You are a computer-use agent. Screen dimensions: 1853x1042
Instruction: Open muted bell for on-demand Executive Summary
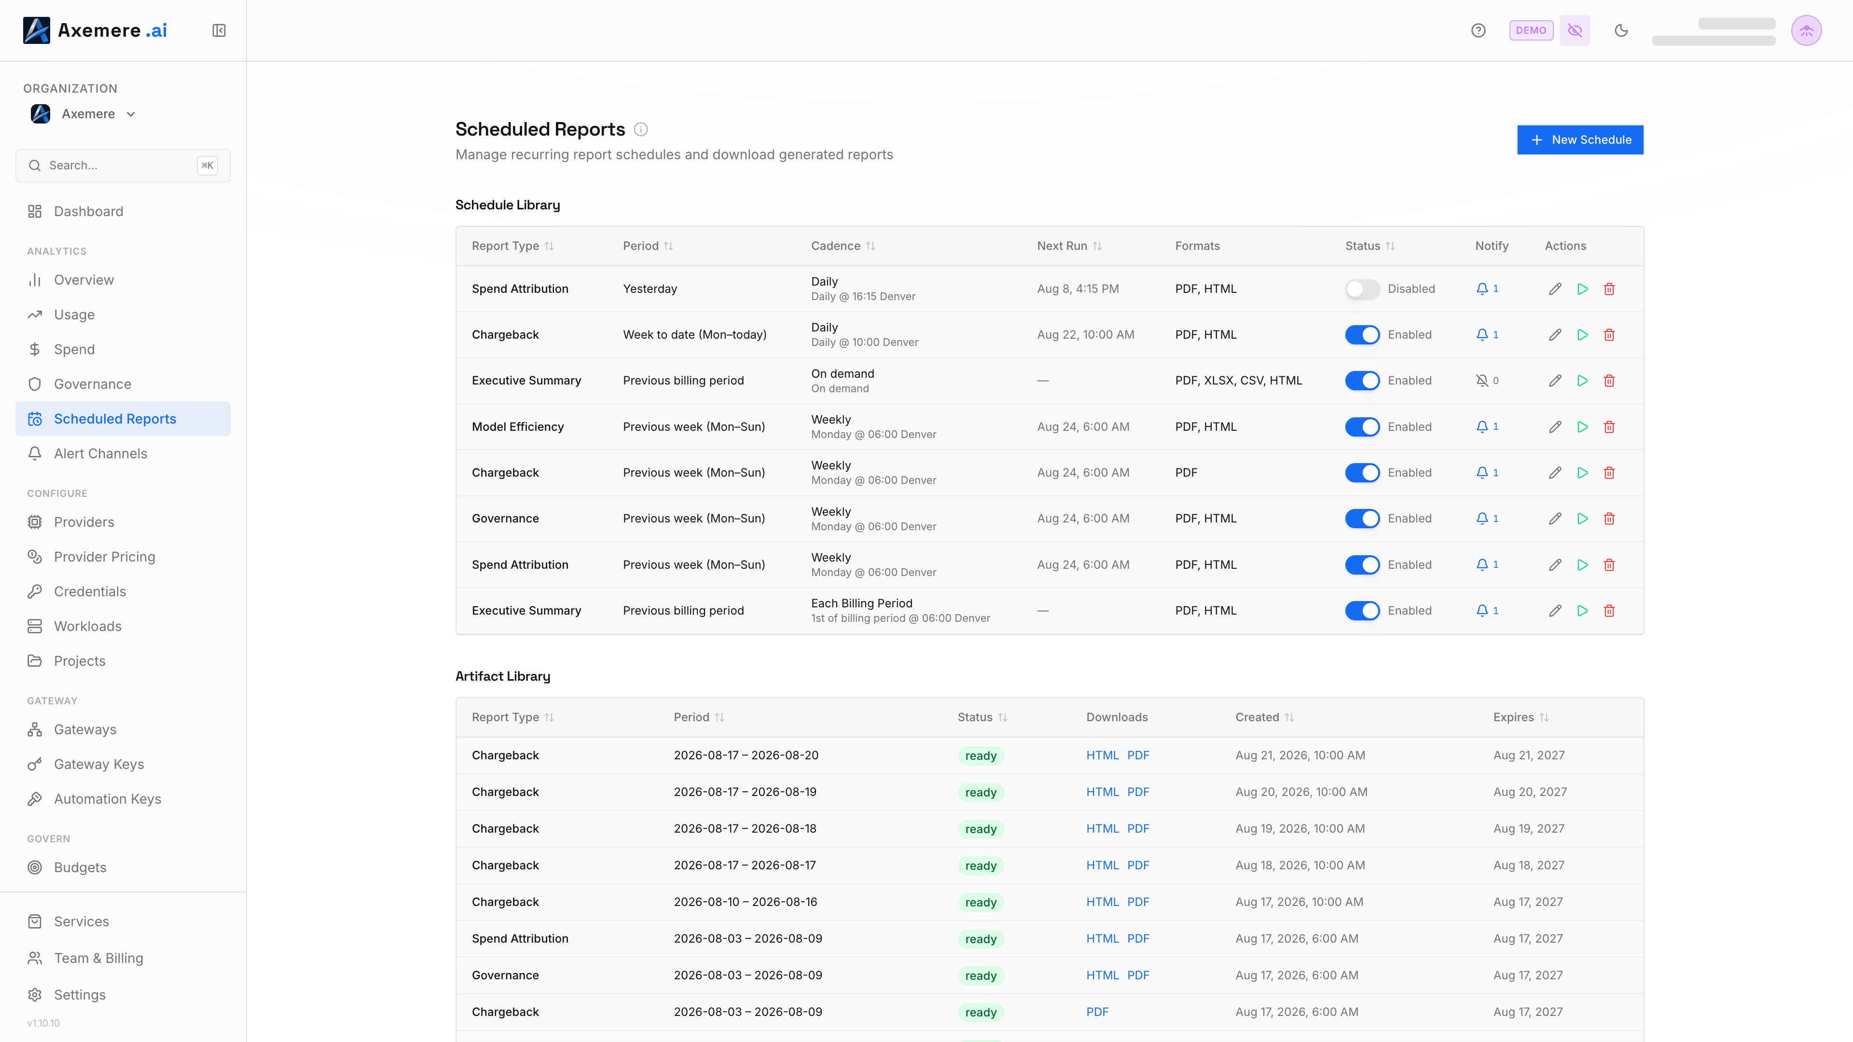tap(1487, 381)
